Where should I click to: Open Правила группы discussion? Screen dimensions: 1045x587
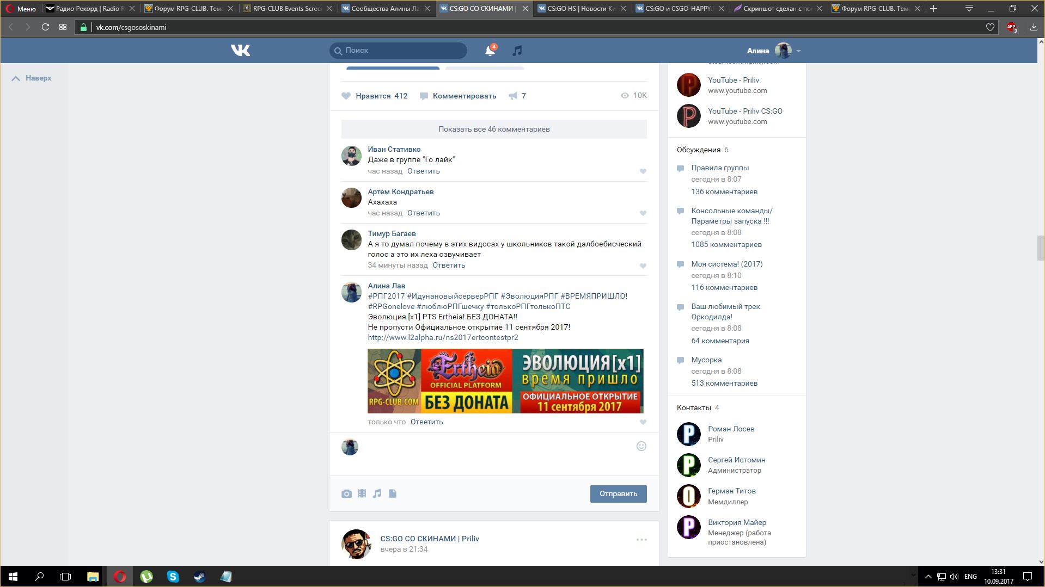tap(720, 168)
